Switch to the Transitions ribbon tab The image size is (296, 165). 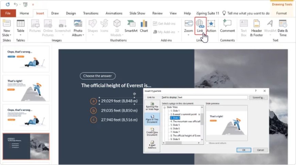(x=91, y=13)
